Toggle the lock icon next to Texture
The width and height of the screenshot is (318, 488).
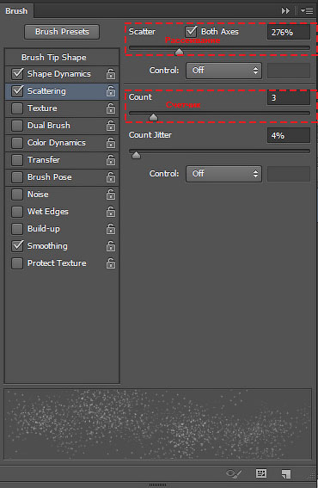111,108
